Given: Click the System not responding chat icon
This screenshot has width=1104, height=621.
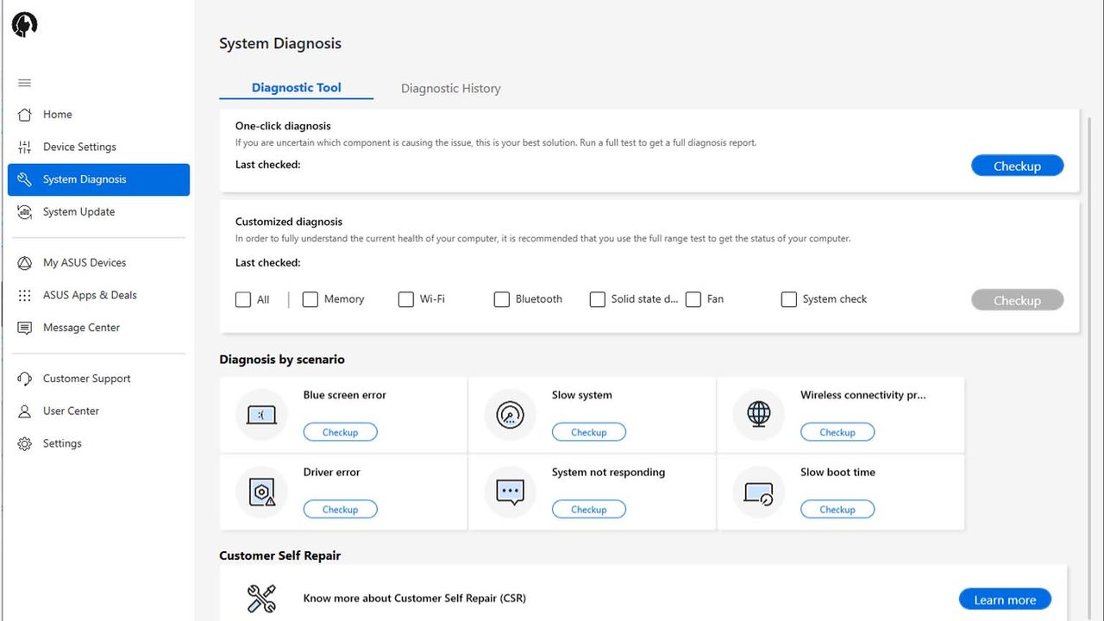Looking at the screenshot, I should 510,492.
